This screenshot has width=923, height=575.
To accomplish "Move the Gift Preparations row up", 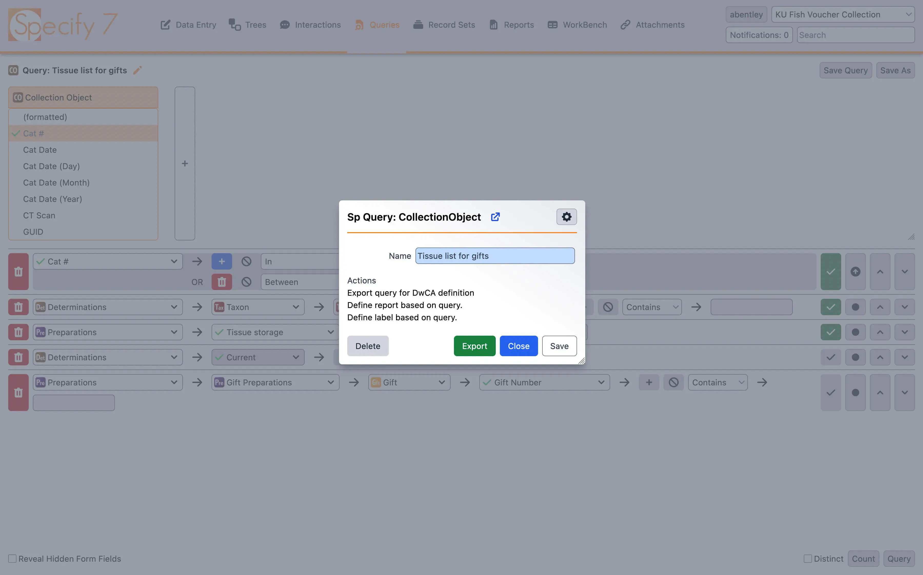I will click(880, 393).
